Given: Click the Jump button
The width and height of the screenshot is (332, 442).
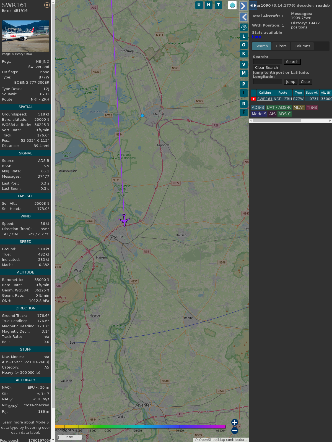Looking at the screenshot, I should pos(290,82).
